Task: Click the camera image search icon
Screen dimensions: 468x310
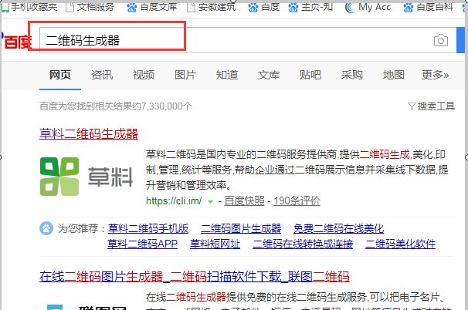Action: (x=441, y=40)
